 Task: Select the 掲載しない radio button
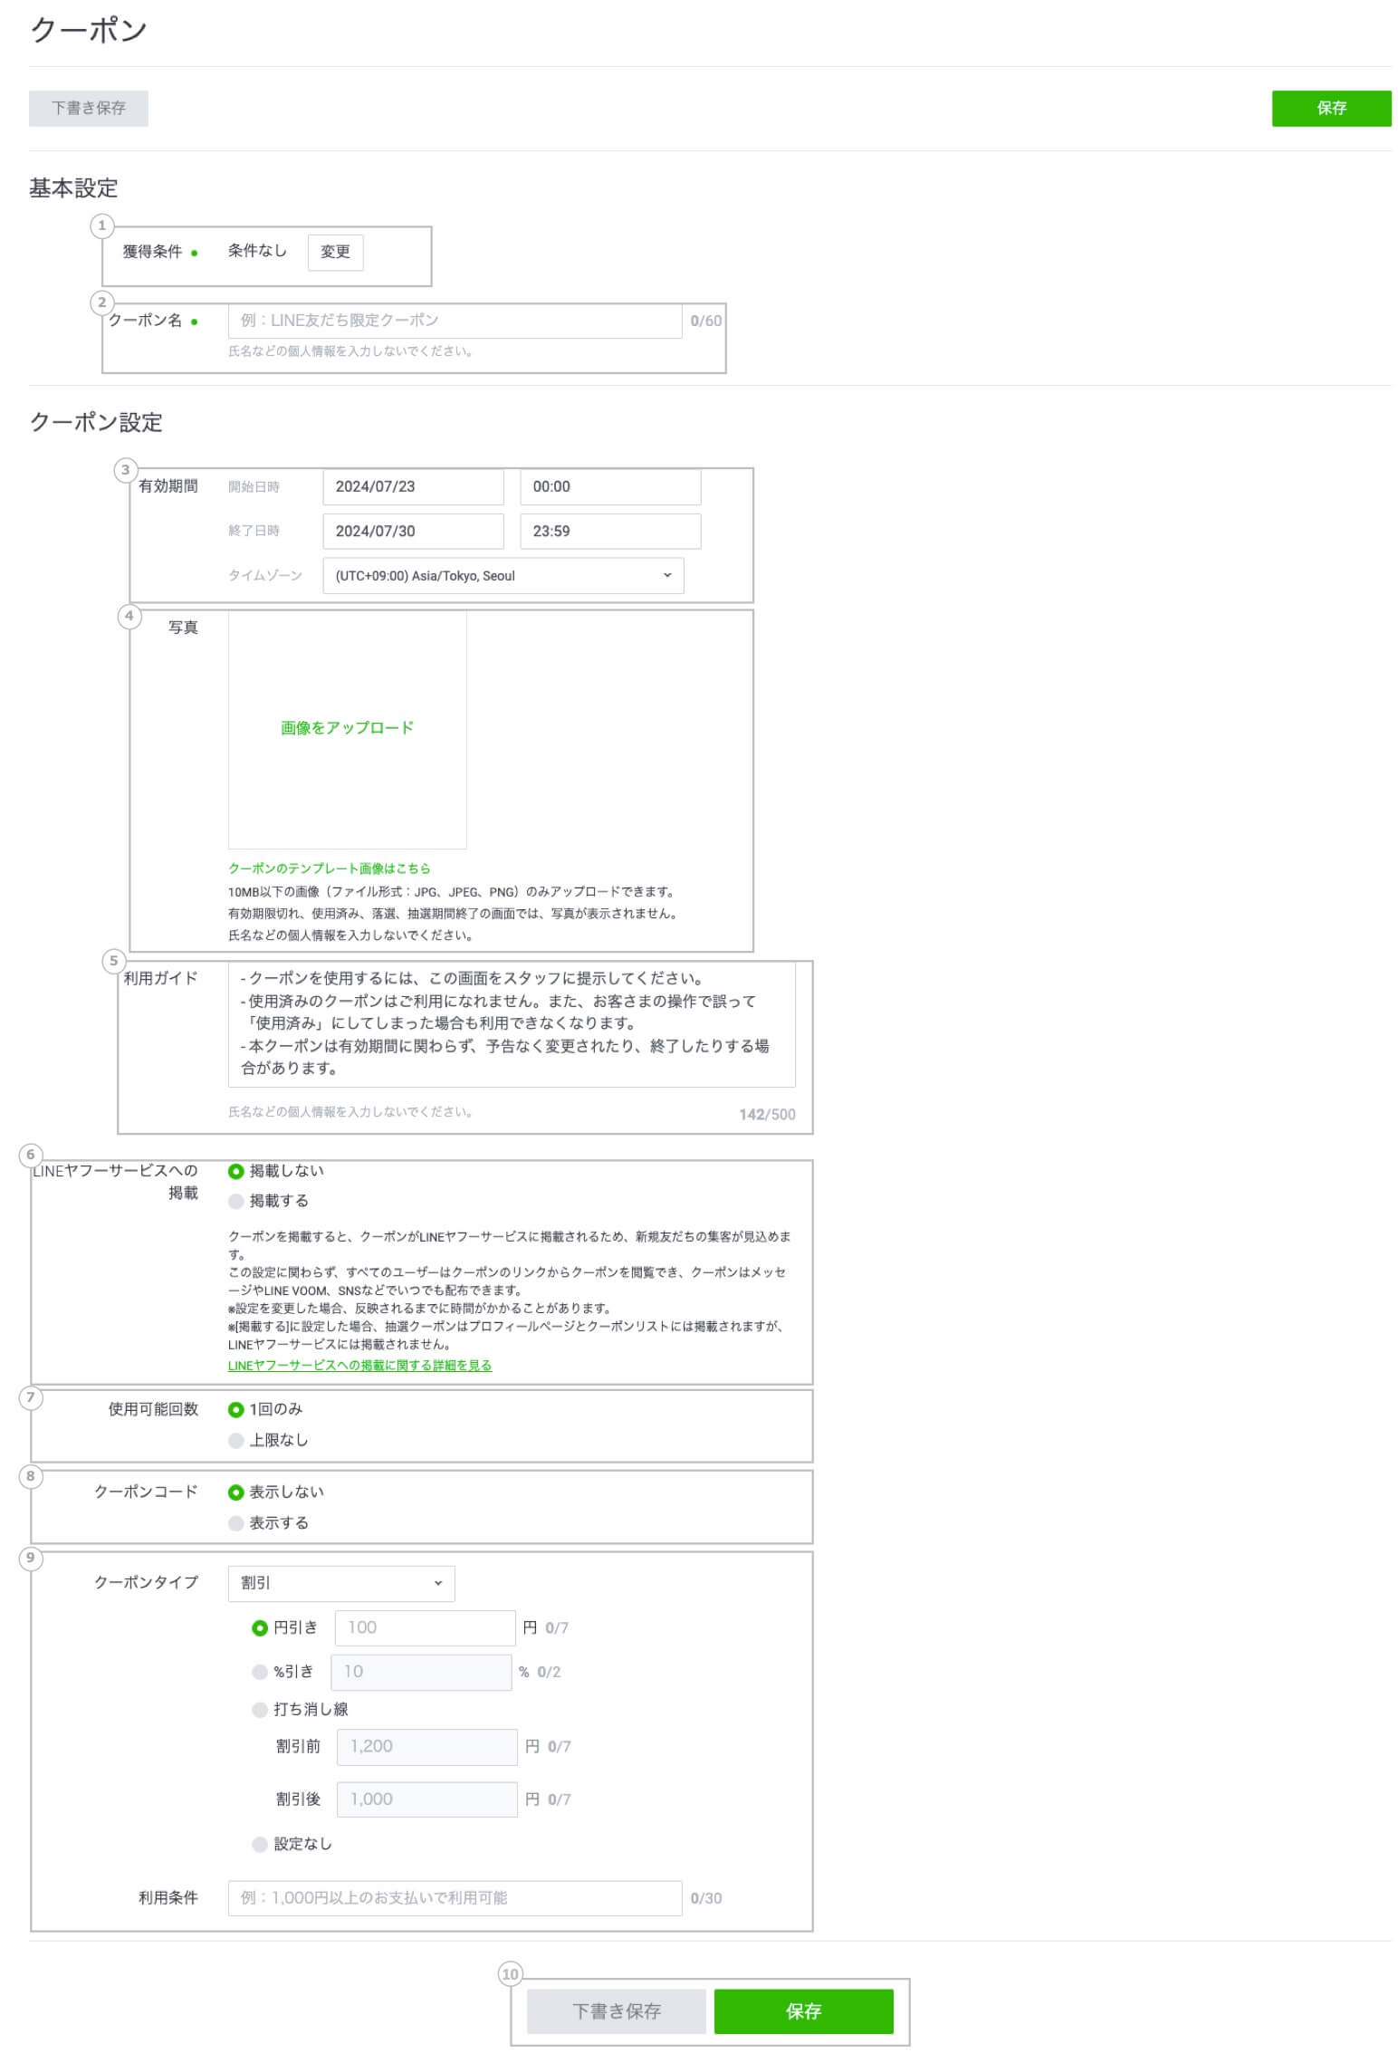(236, 1171)
